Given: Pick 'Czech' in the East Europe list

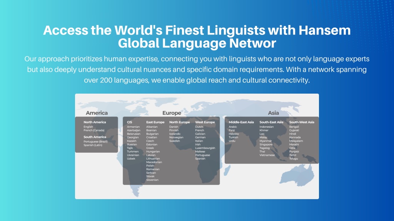Looking at the screenshot, I should tap(150, 141).
